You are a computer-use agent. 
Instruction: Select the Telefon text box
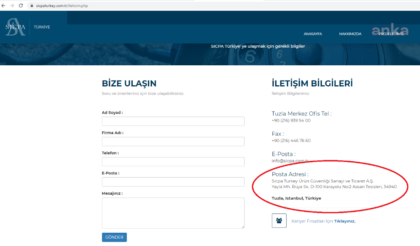[173, 162]
